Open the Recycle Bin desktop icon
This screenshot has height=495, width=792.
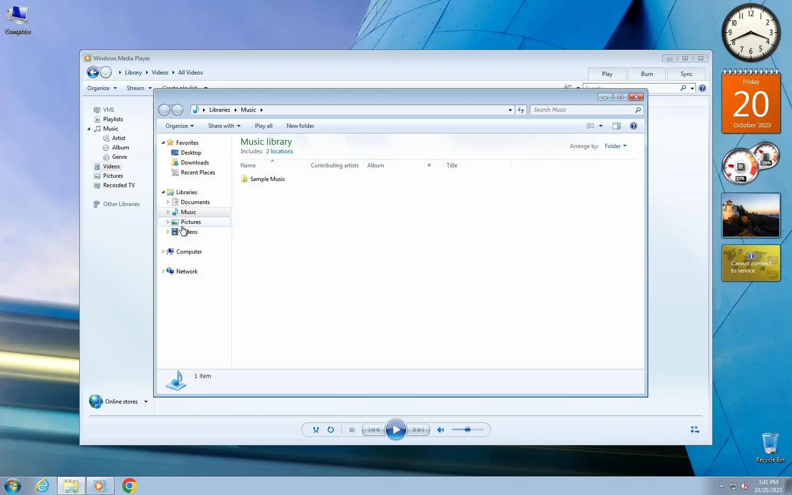coord(770,447)
